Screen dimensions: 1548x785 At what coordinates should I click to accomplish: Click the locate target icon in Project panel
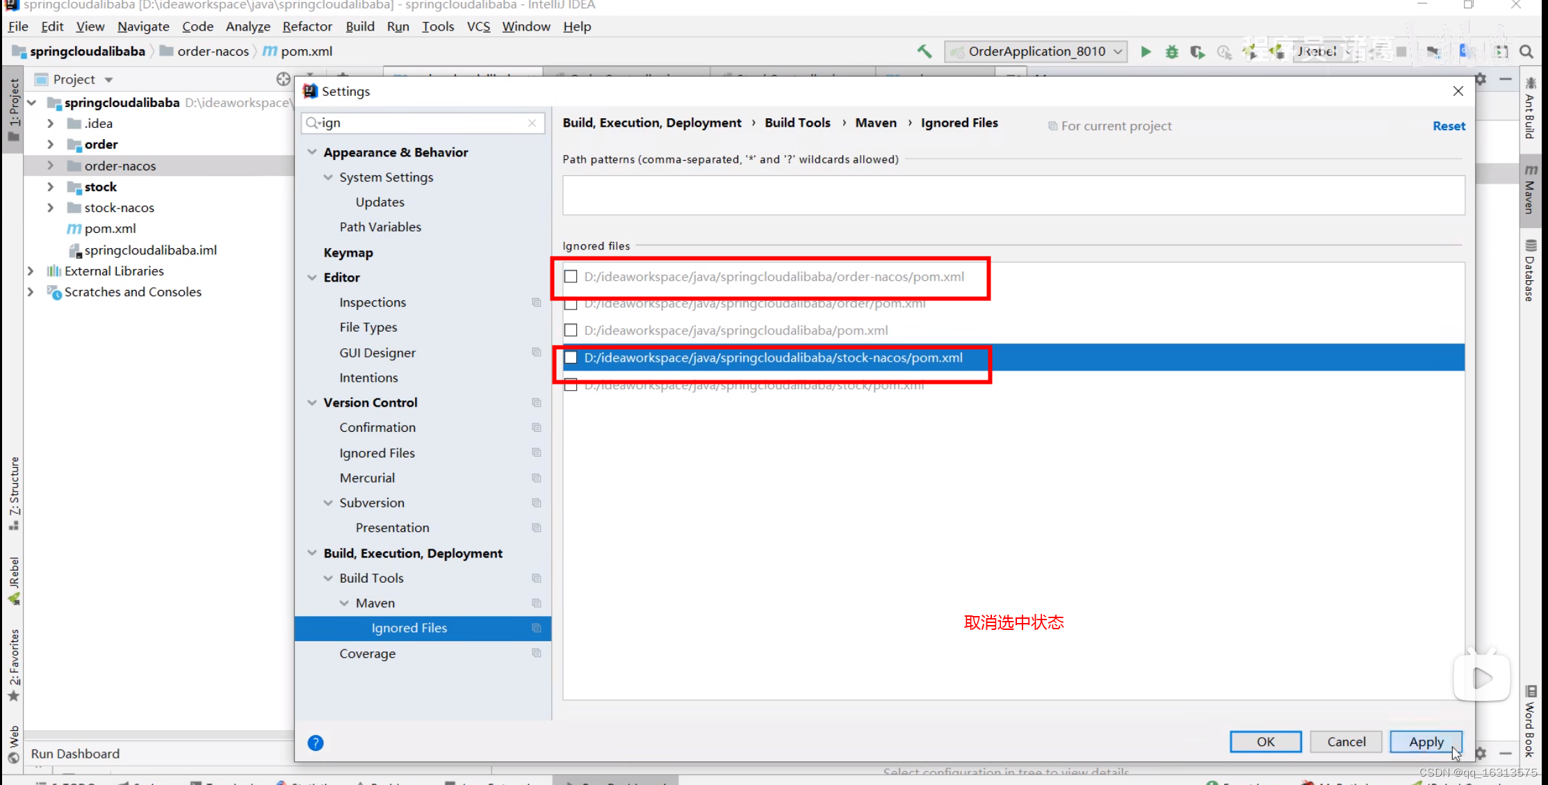(x=283, y=79)
